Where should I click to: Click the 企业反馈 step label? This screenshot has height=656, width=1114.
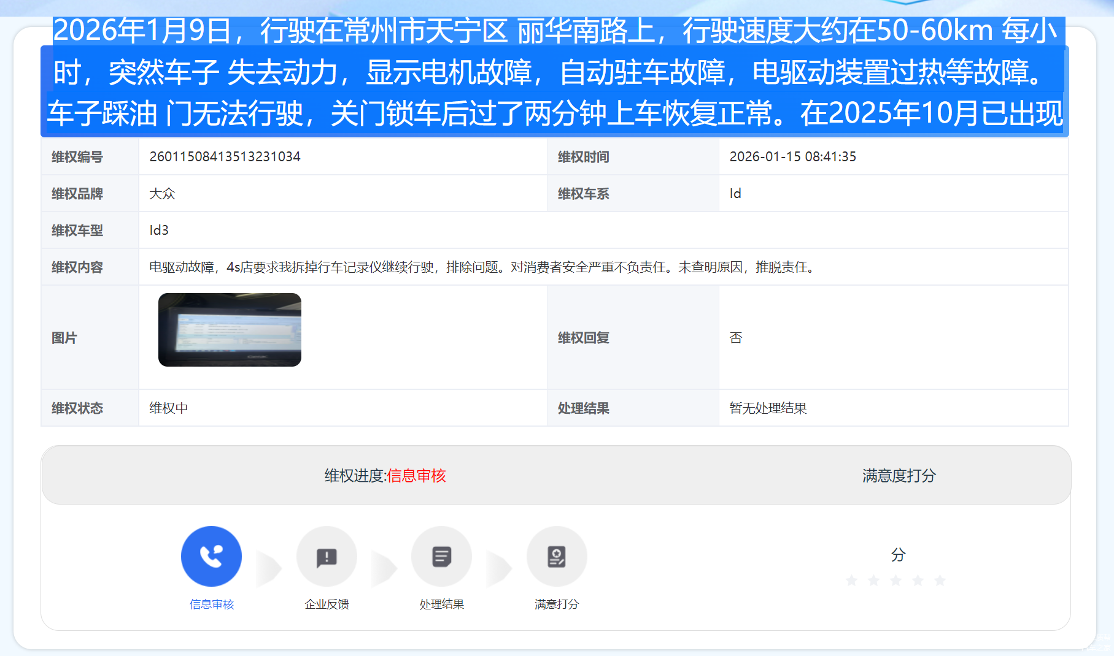tap(327, 604)
